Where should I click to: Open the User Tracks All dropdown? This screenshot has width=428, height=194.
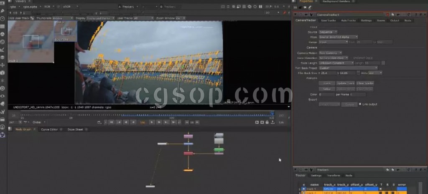tap(144, 18)
